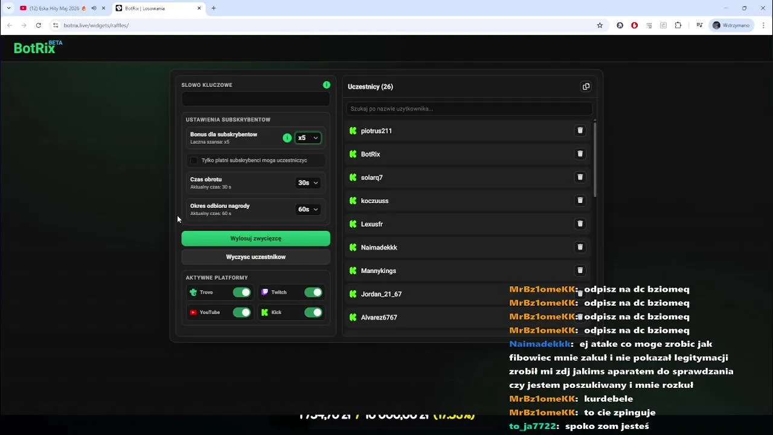This screenshot has width=773, height=435.
Task: Switch to the Eska Hity Maj 2026 tab
Action: tap(54, 8)
